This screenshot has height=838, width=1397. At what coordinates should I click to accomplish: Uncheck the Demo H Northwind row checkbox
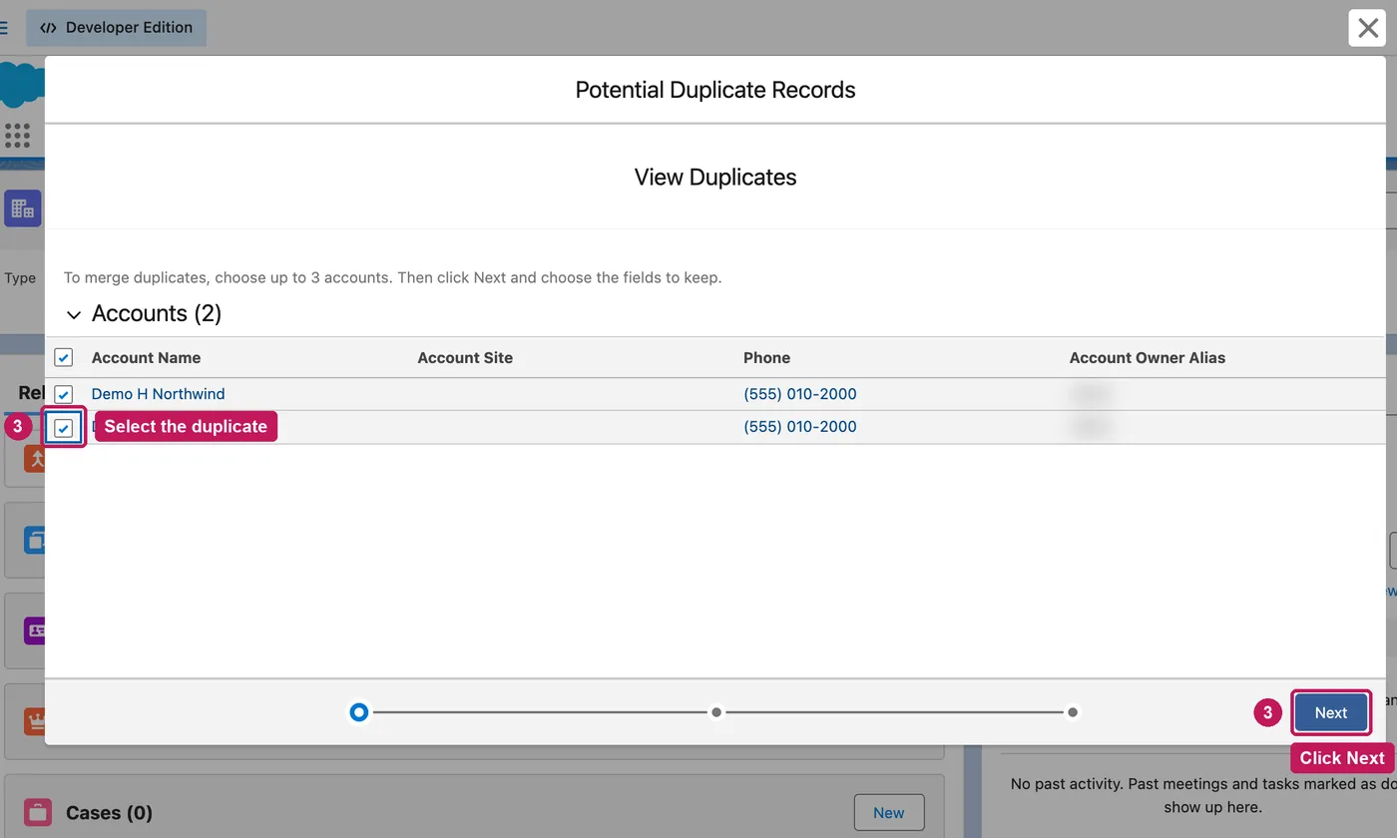pos(63,394)
